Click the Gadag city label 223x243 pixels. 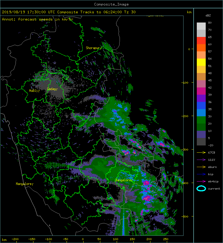[52, 89]
